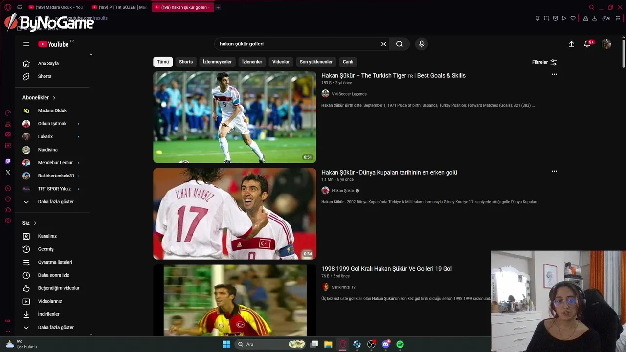
Task: Open the VM Soccer Legends channel
Action: [349, 94]
